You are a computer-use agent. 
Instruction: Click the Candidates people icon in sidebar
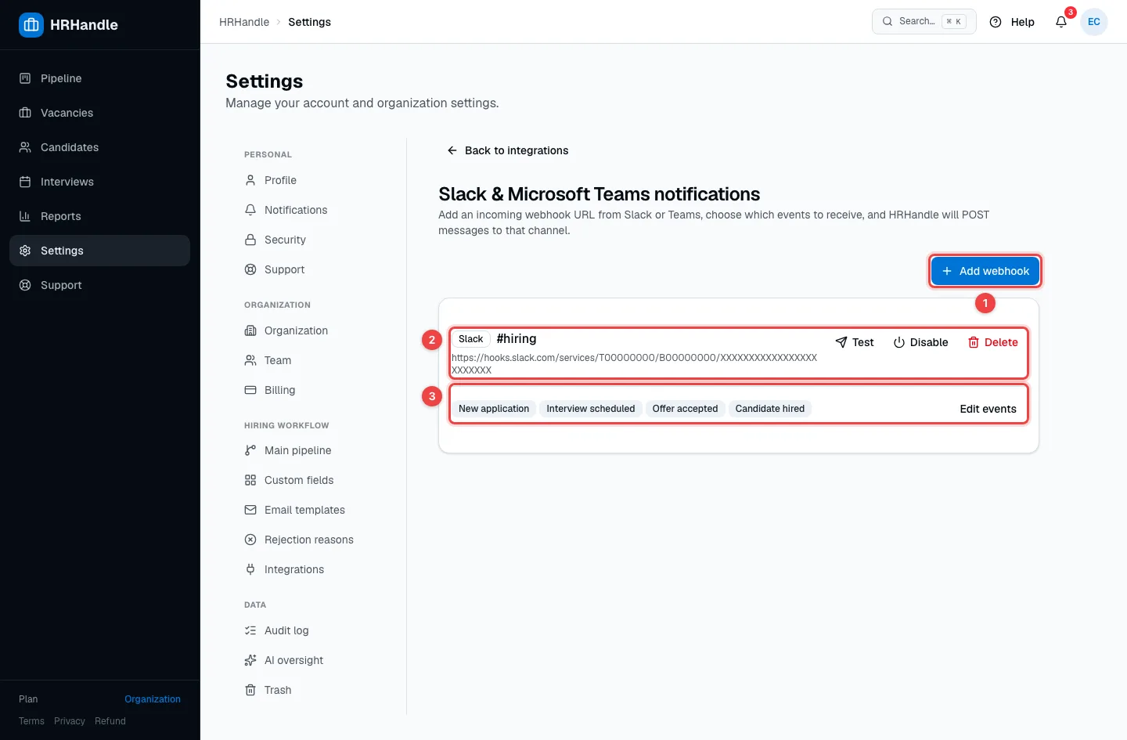(x=25, y=147)
